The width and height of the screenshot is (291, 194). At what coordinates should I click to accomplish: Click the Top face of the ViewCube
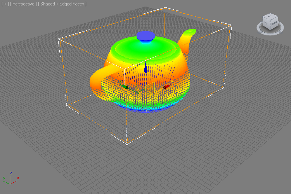coord(270,16)
